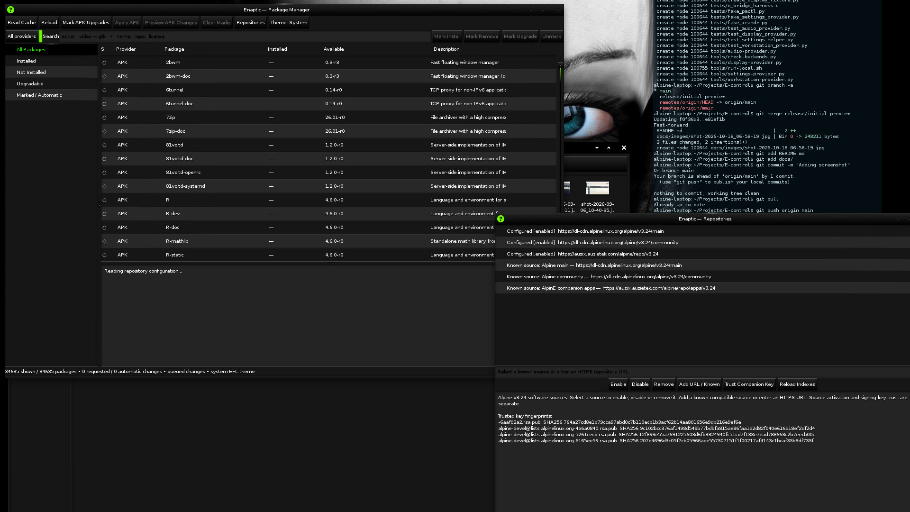
Task: Click the down chevron icon in the file browser window
Action: coord(597,148)
